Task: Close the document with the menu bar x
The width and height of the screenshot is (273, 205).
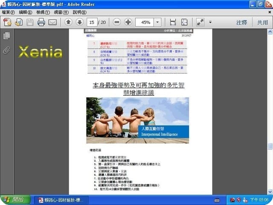Action: click(x=270, y=12)
